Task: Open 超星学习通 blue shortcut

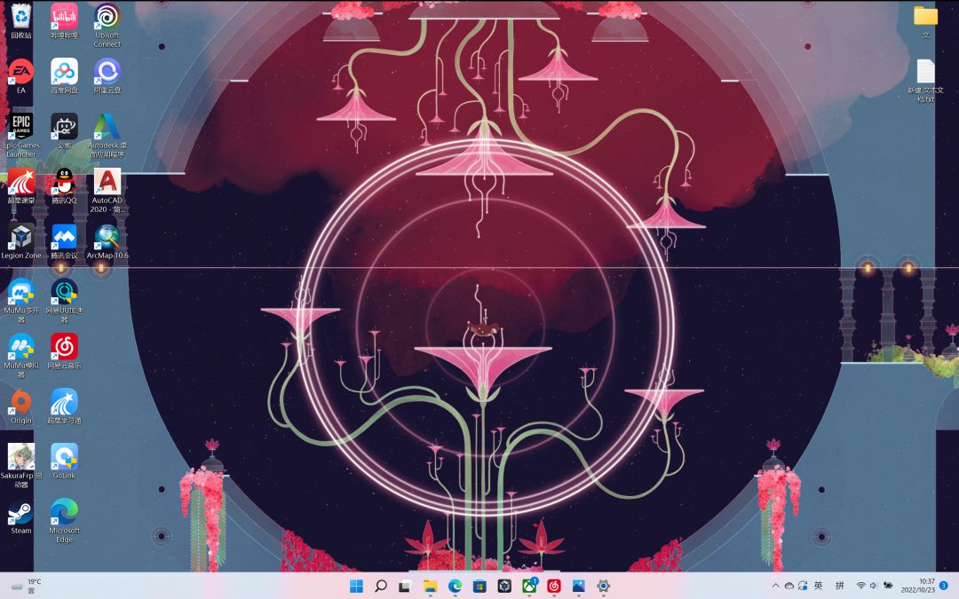Action: point(64,406)
